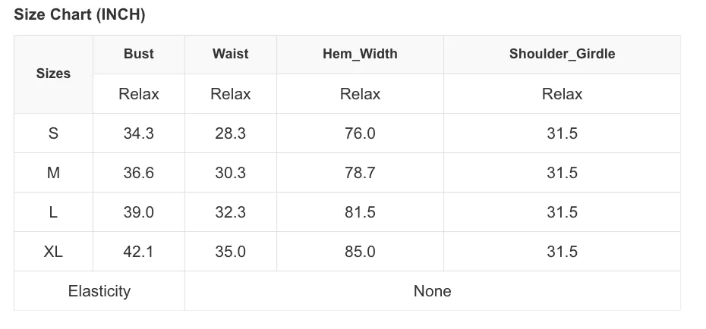The height and width of the screenshot is (329, 706).
Task: Click the Bust column header
Action: [x=139, y=54]
